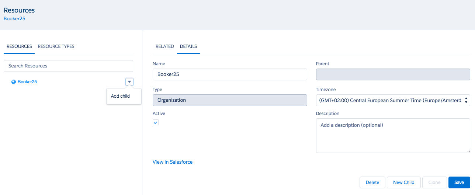Follow the Booker25 breadcrumb under Resources
The height and width of the screenshot is (195, 475).
[x=14, y=18]
